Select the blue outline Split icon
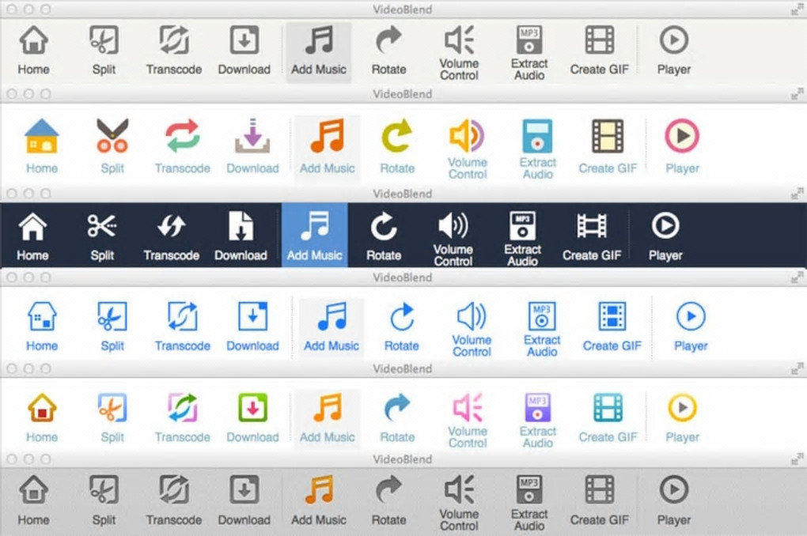This screenshot has height=536, width=807. point(112,316)
